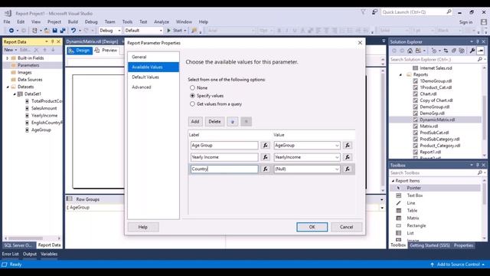Click the search magnifier in Quick Launch box

(449, 12)
